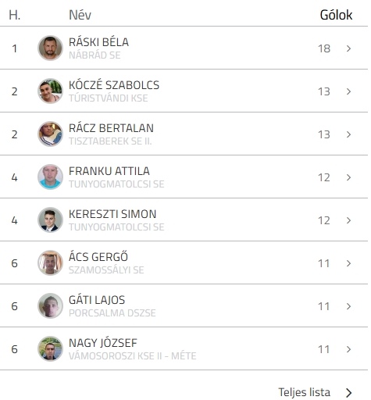Screen dimensions: 371x400
Task: Open the Teljes lista link
Action: pyautogui.click(x=305, y=392)
